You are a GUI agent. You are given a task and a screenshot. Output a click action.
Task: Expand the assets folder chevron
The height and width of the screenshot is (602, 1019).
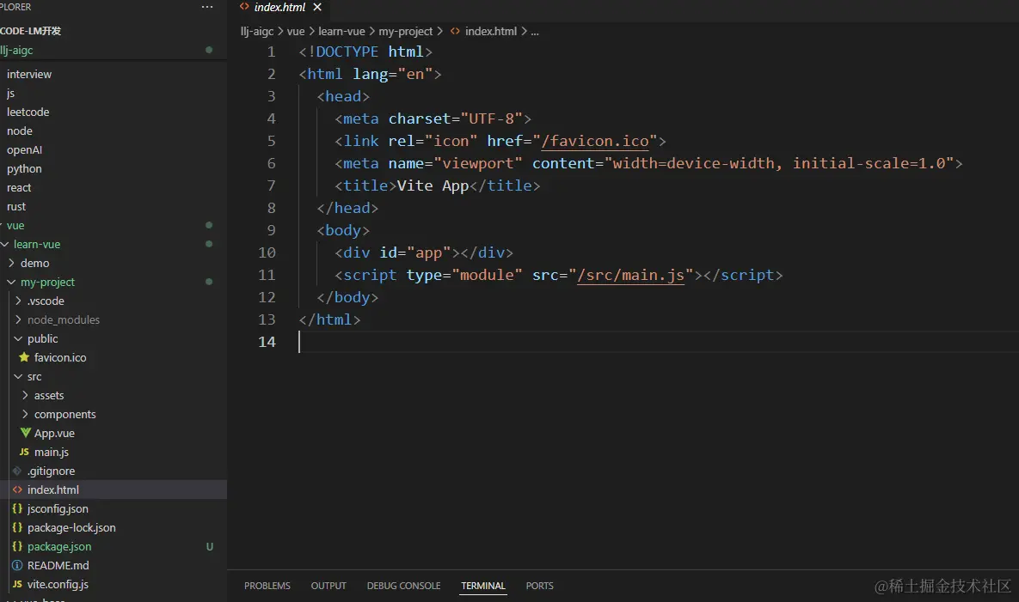click(25, 395)
